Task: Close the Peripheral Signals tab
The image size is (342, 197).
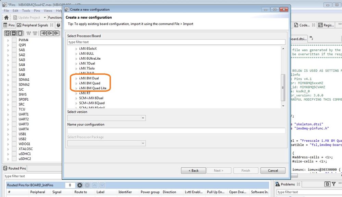Action: tap(51, 25)
